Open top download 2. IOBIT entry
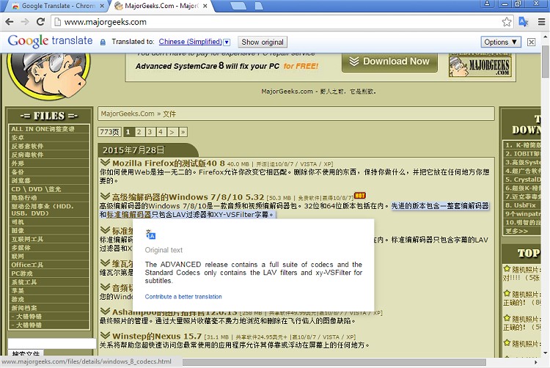This screenshot has width=550, height=368. [522, 153]
